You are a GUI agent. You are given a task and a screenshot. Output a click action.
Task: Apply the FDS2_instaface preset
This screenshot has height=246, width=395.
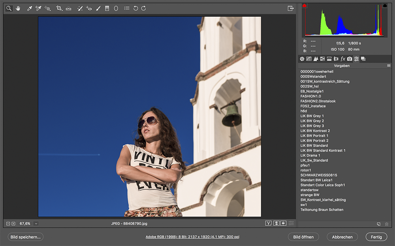(x=313, y=106)
